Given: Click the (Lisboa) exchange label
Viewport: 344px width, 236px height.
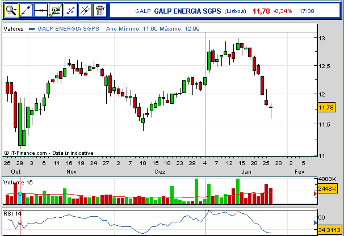Looking at the screenshot, I should (235, 11).
